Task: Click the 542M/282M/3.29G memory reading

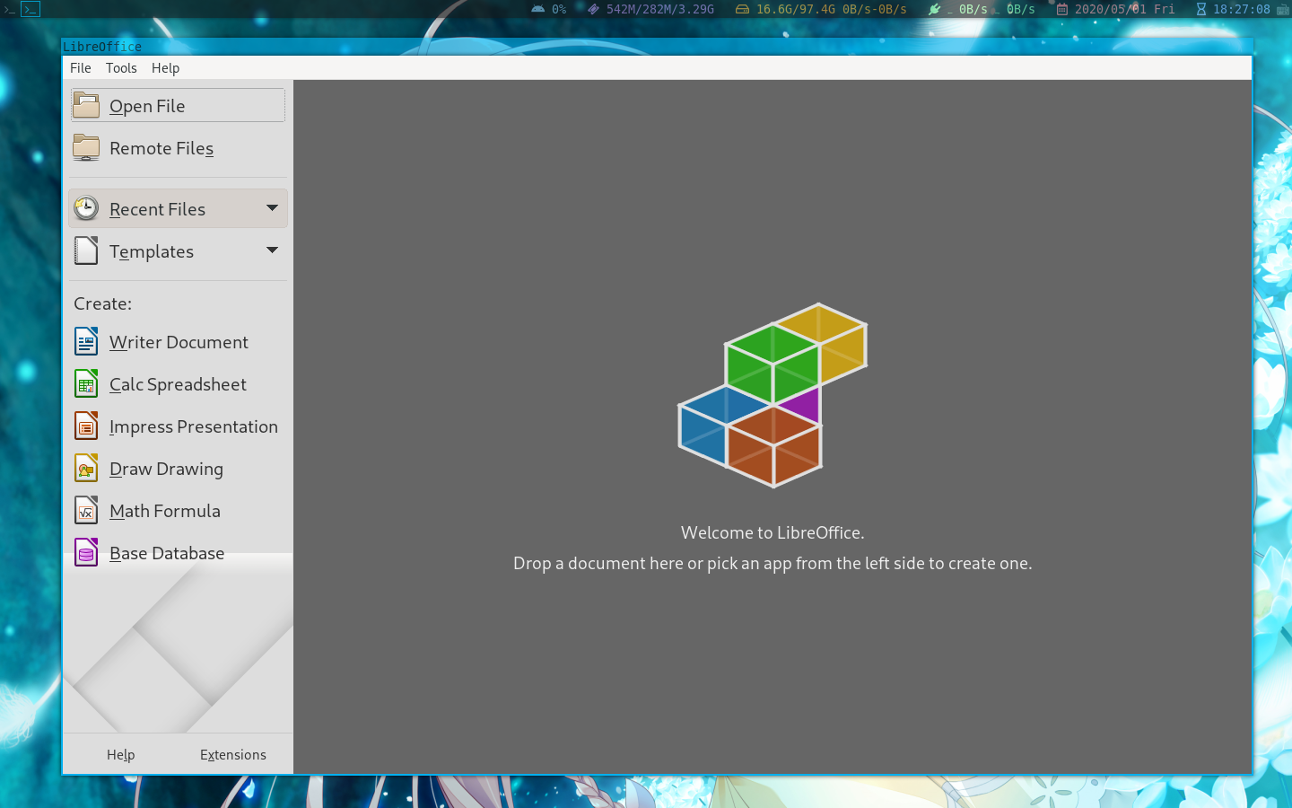Action: [x=660, y=9]
